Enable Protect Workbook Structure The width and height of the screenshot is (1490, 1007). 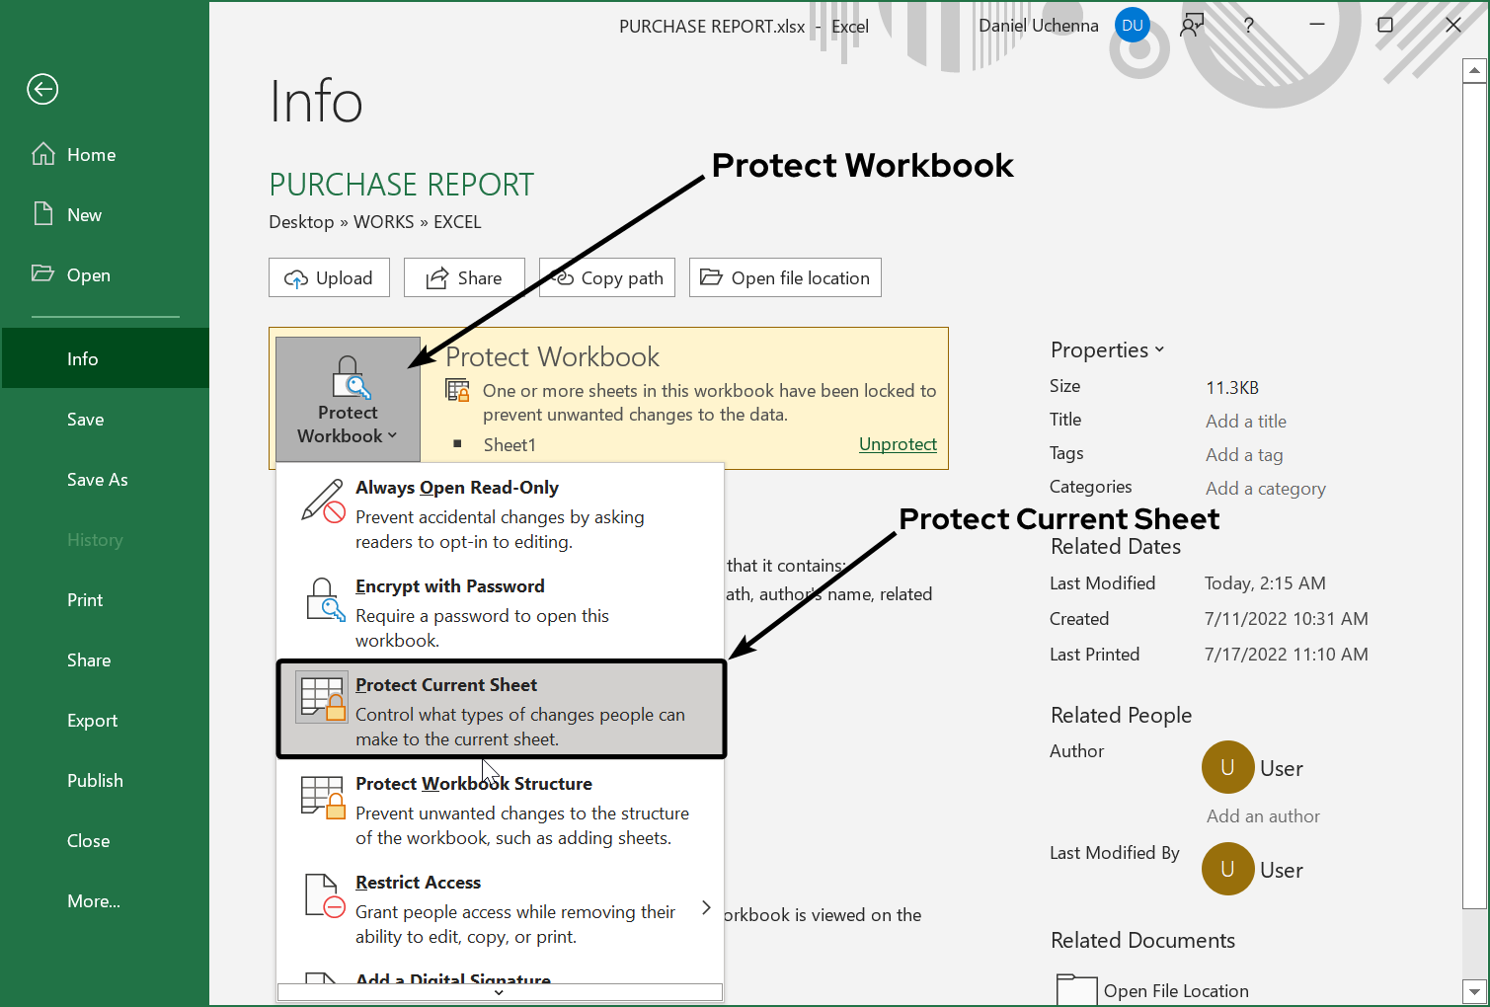pos(474,783)
